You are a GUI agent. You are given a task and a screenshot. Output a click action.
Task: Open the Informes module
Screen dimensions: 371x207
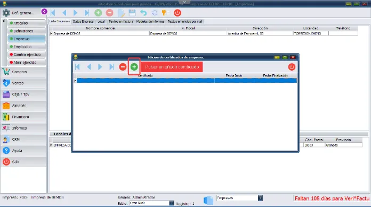[x=23, y=128]
